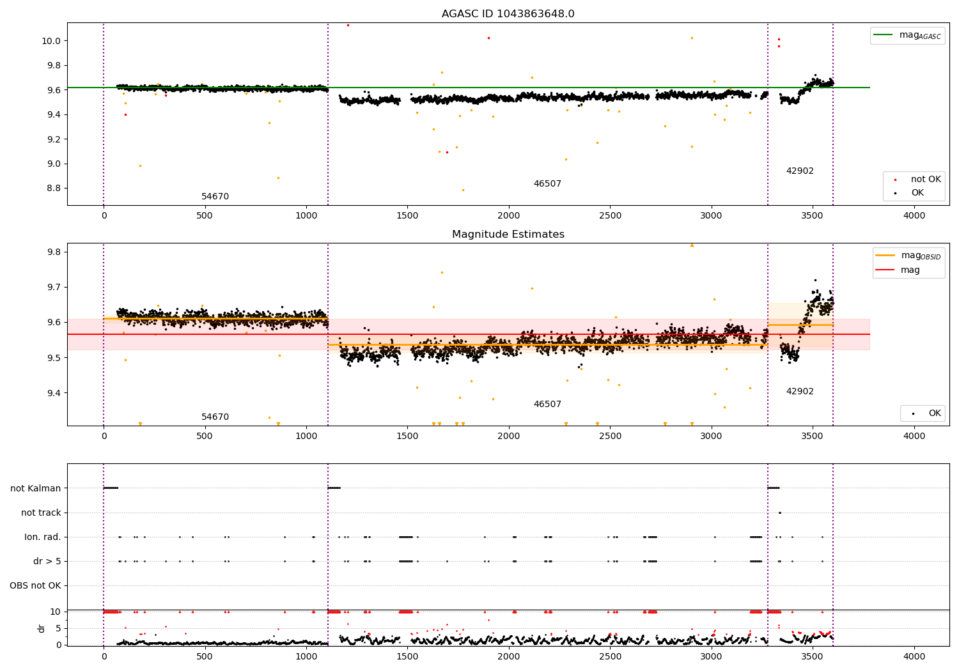
Task: Select the mag AGASC legend label in top plot
Action: (x=920, y=35)
